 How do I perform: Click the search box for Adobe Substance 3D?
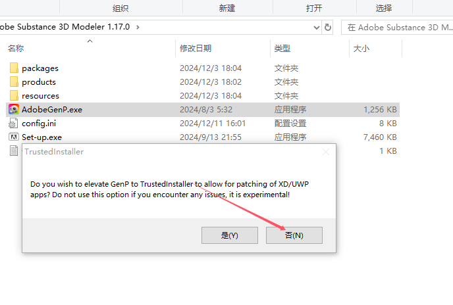pos(397,28)
